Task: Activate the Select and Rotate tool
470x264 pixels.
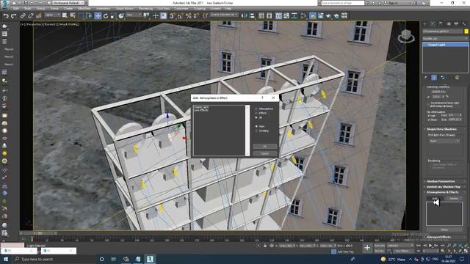Action: click(x=106, y=15)
